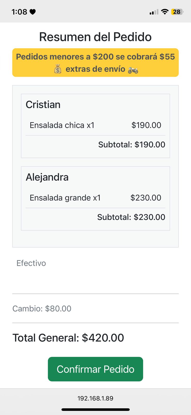Tap the battery level indicator

177,12
